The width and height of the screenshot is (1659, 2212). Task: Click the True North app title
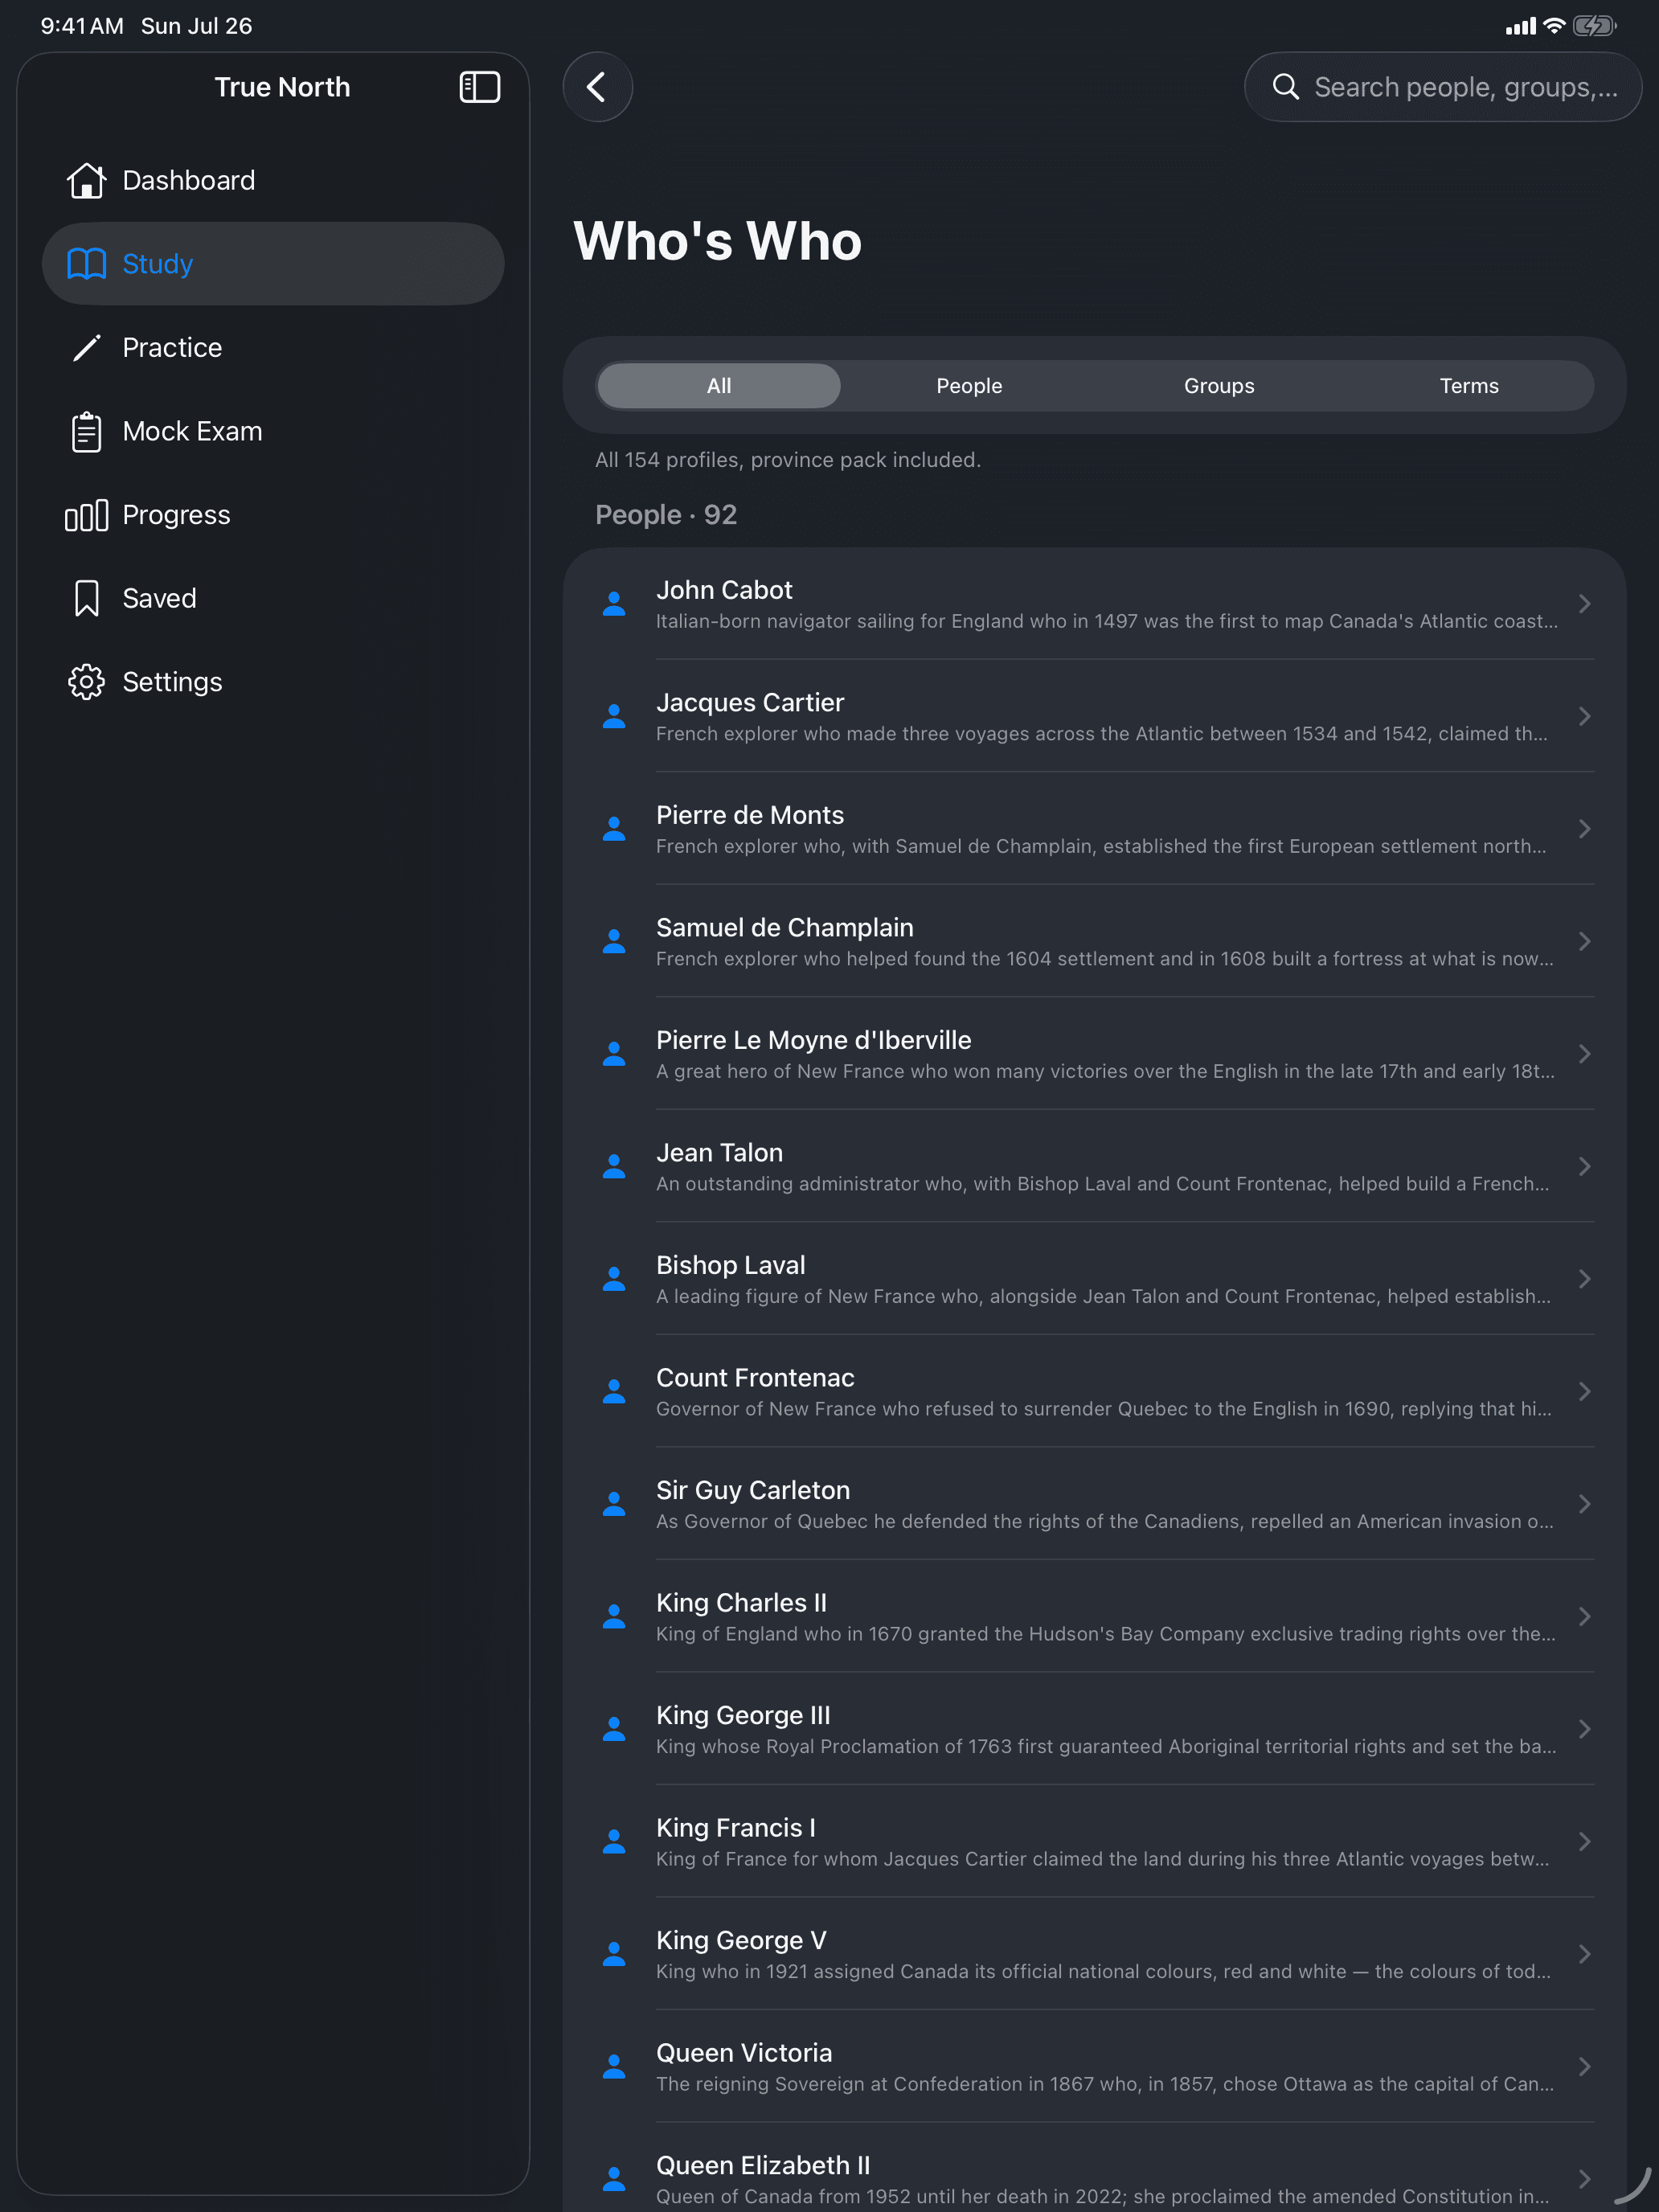click(x=282, y=87)
